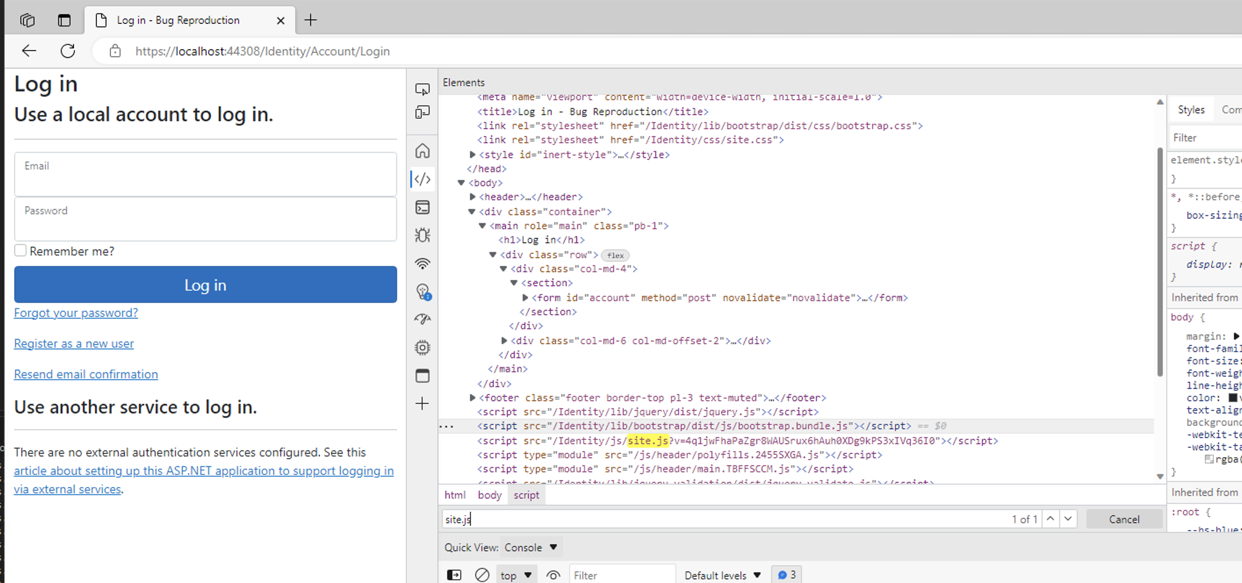
Task: Jump to next search result arrow
Action: pyautogui.click(x=1068, y=518)
